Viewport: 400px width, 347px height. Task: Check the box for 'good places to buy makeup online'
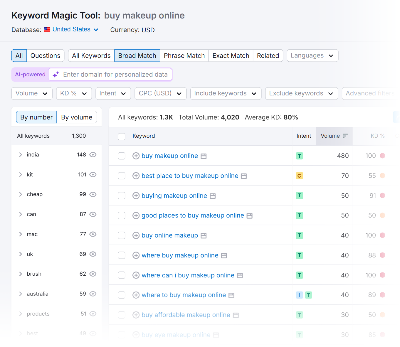click(x=122, y=215)
